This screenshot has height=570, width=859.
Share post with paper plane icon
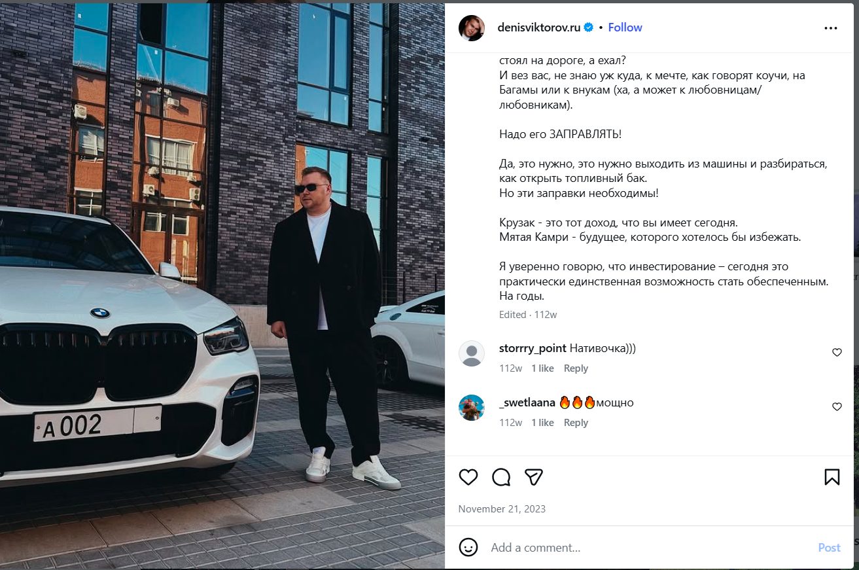pyautogui.click(x=534, y=477)
